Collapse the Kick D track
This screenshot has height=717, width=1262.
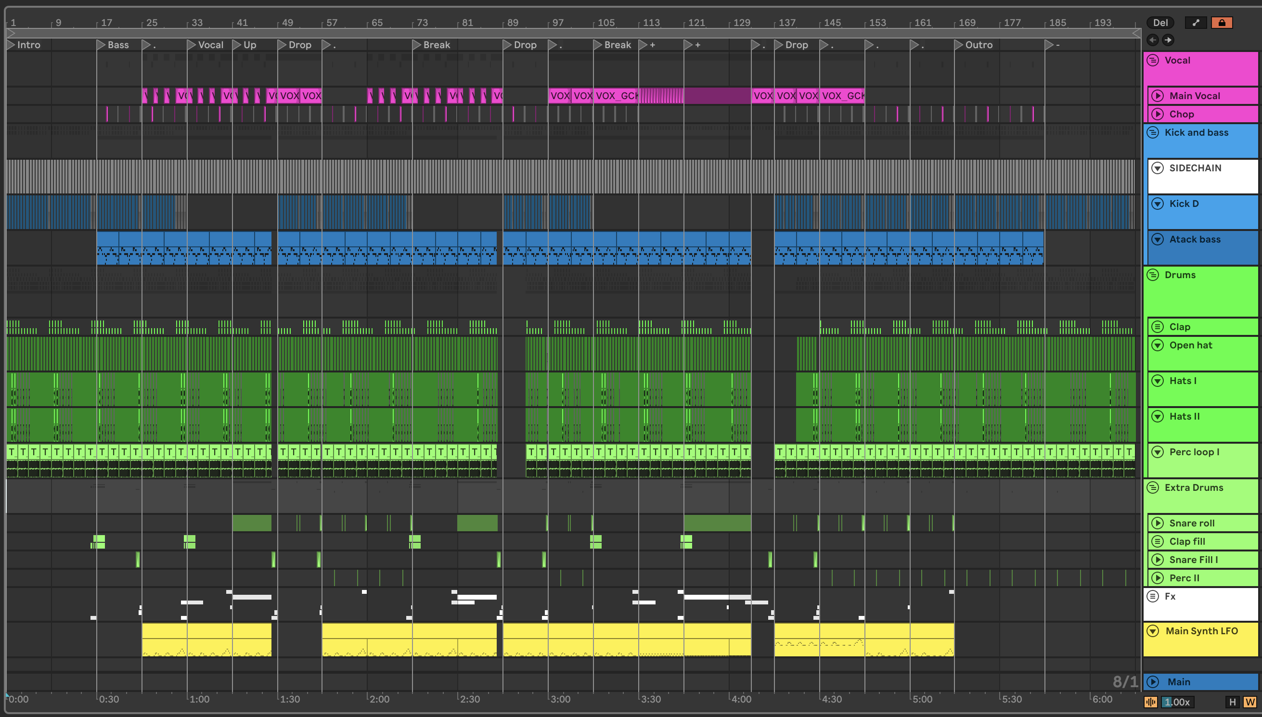[1158, 204]
